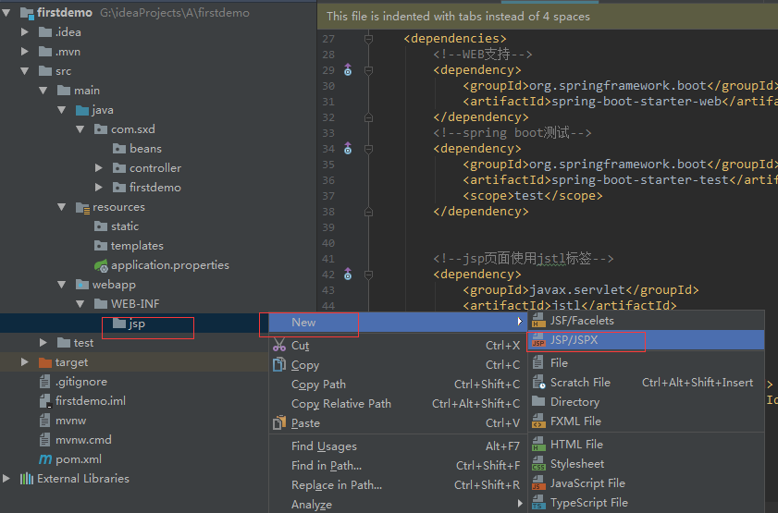This screenshot has width=778, height=513.
Task: Click the Stylesheet CSS icon
Action: 538,464
